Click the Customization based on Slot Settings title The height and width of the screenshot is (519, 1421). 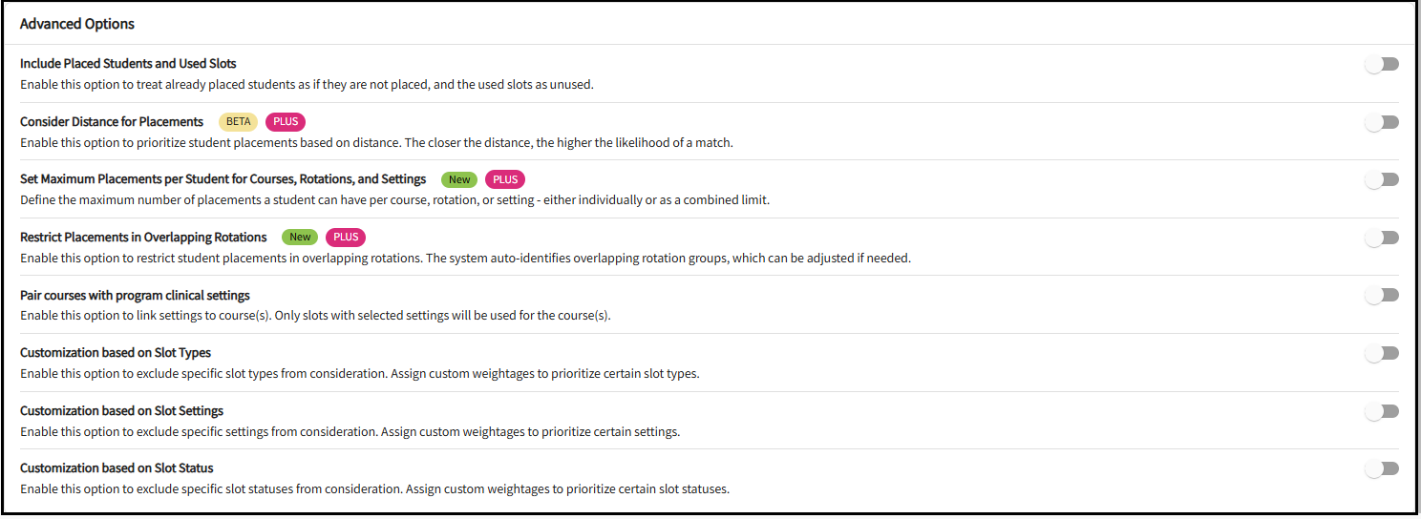pos(121,411)
